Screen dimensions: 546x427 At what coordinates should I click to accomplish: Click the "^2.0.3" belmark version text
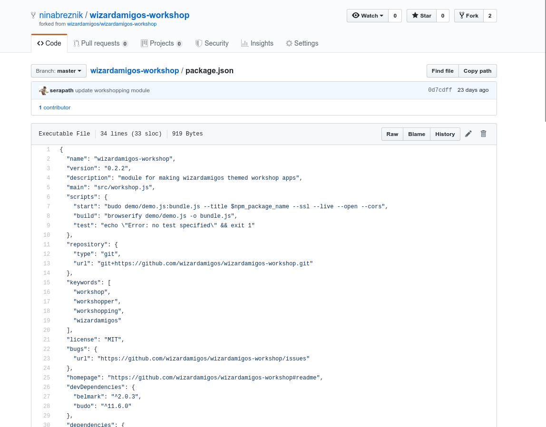[125, 397]
